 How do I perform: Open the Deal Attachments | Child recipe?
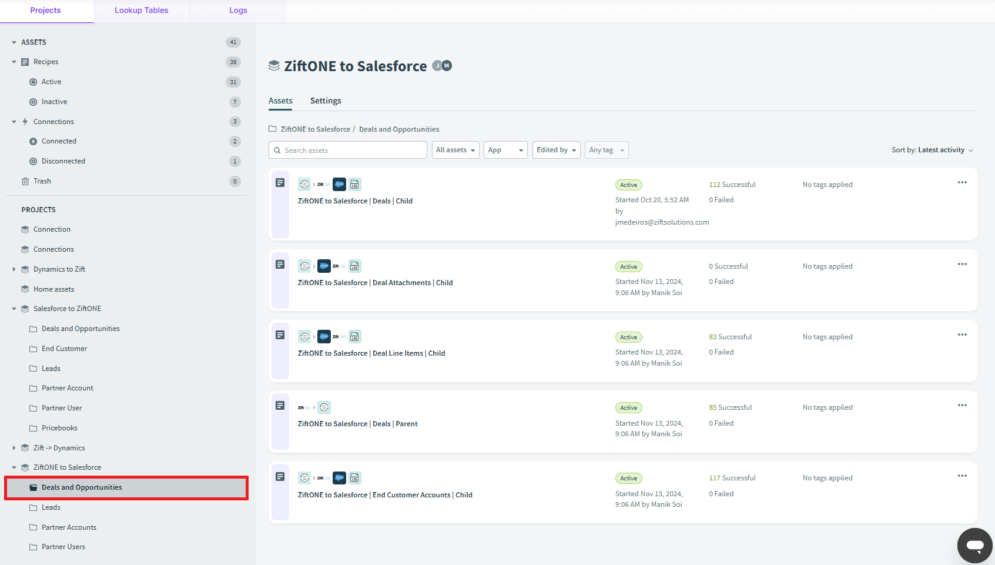coord(375,283)
